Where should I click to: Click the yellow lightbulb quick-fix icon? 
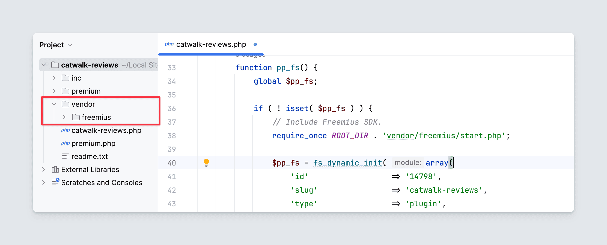point(206,163)
